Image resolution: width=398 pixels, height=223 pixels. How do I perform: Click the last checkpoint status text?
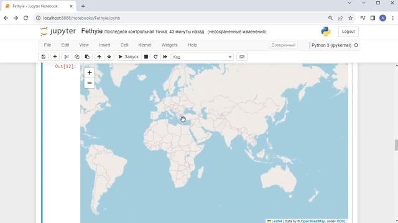pyautogui.click(x=154, y=32)
